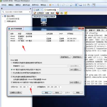Open DHCP 设置 button
This screenshot has height=107, width=107.
pos(75,82)
